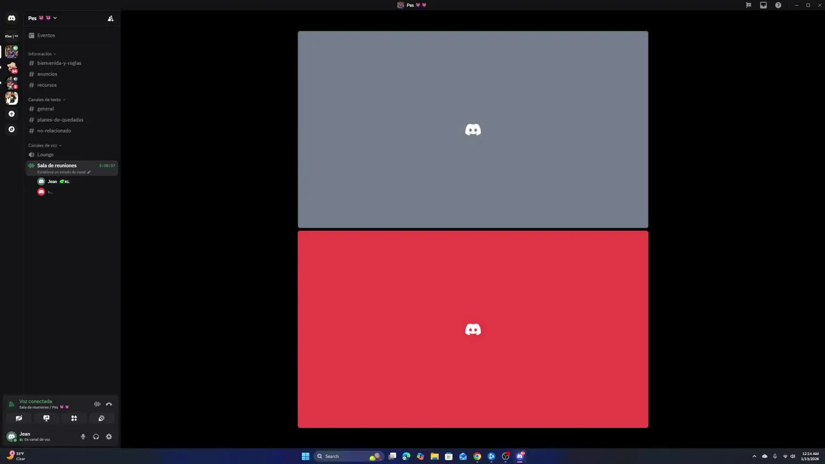Open the weather widget showing Clear
This screenshot has width=825, height=464.
pyautogui.click(x=16, y=456)
